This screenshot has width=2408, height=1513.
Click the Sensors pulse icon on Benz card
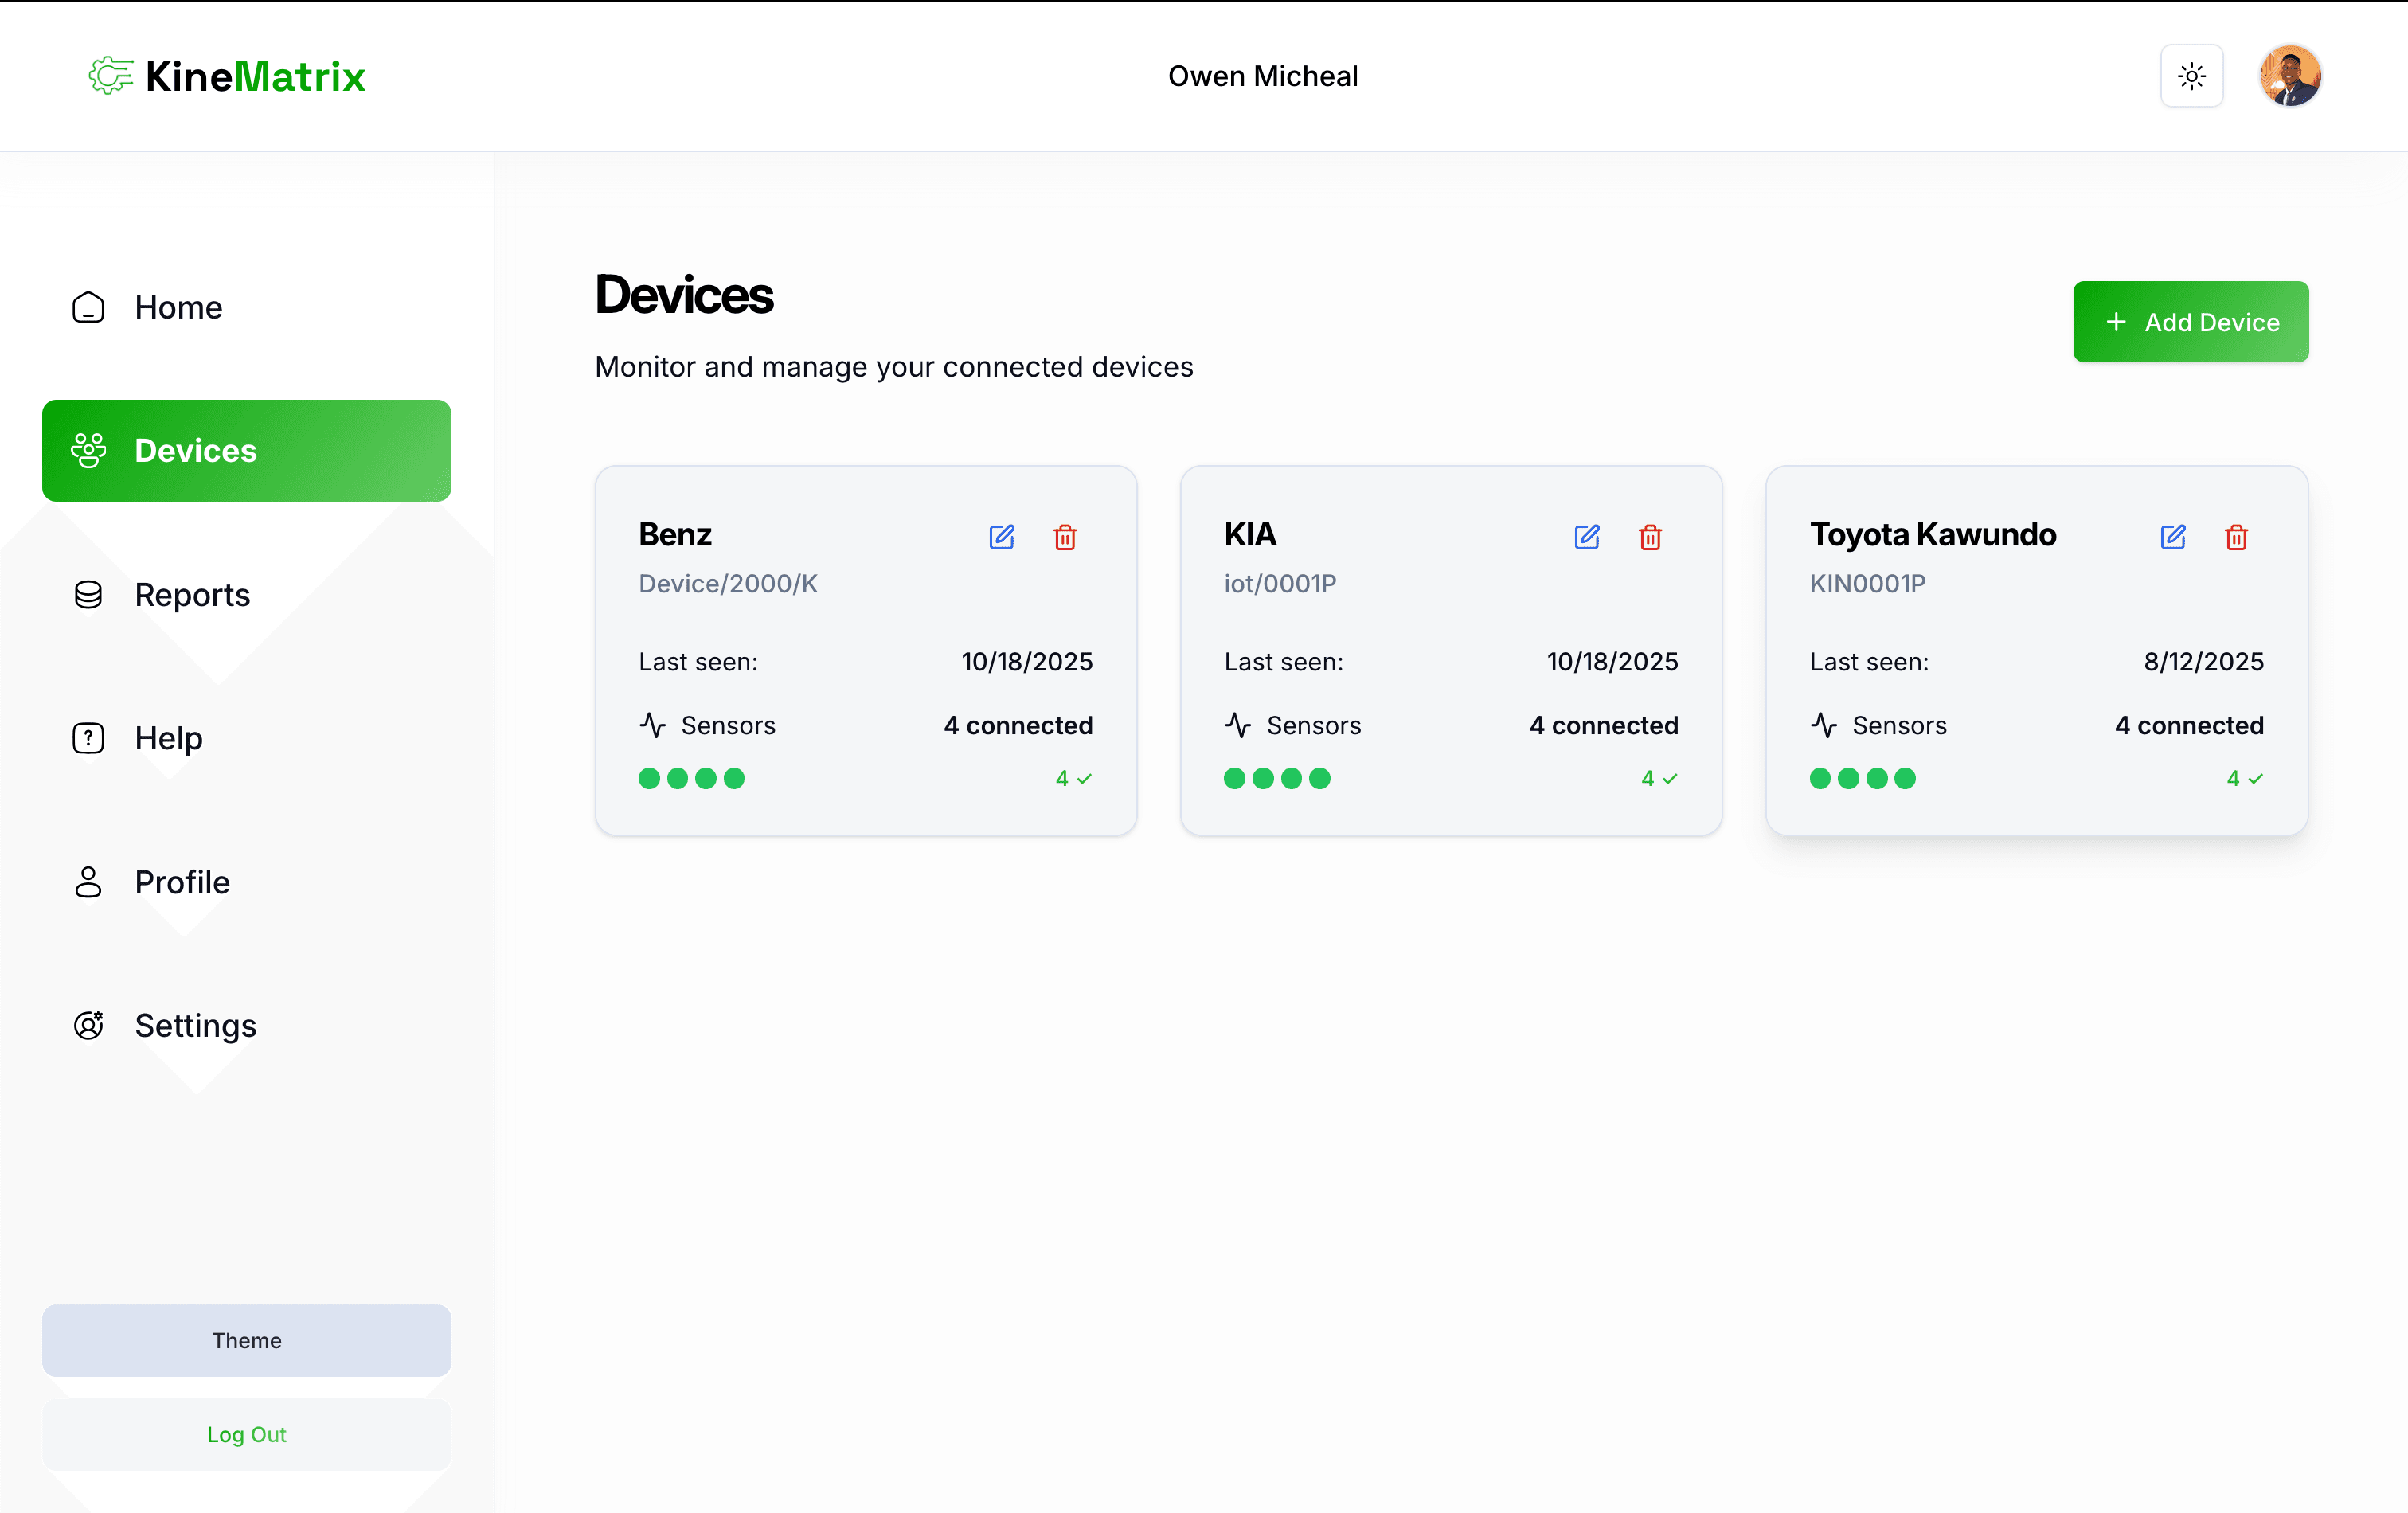pos(653,725)
